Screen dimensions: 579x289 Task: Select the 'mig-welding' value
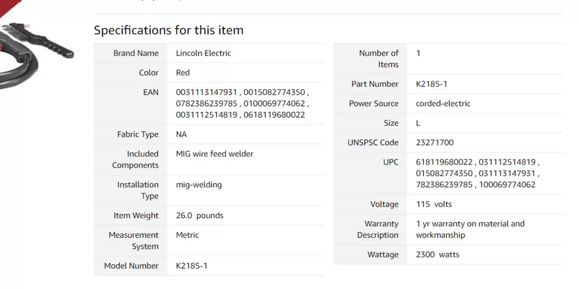click(199, 185)
